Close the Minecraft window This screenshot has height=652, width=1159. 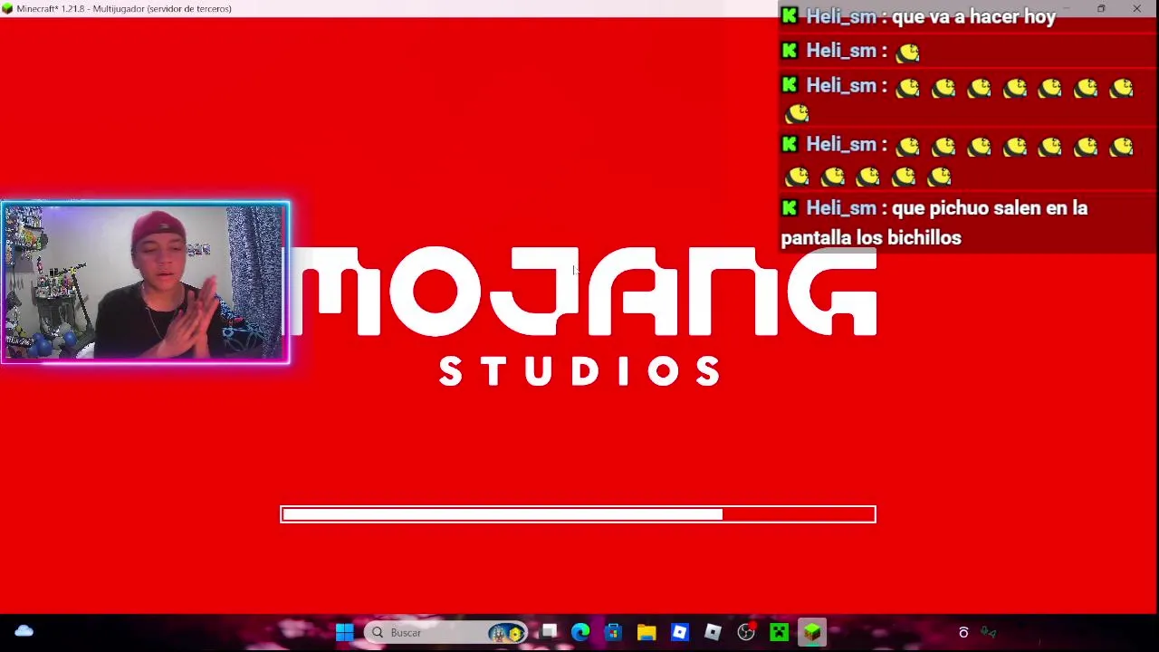(x=1137, y=8)
